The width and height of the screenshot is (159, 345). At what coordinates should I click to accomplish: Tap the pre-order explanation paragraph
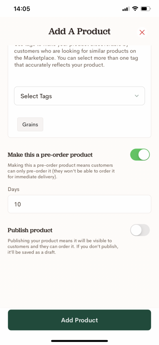point(61,171)
